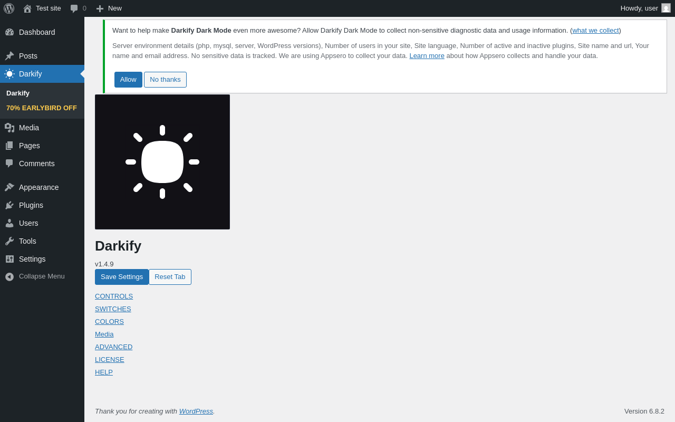Open the 70% EARLYBIRD OFF offer

[42, 108]
